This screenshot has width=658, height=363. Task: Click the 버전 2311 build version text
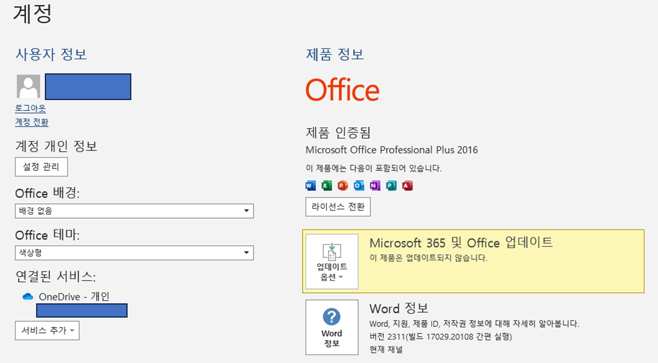click(441, 337)
